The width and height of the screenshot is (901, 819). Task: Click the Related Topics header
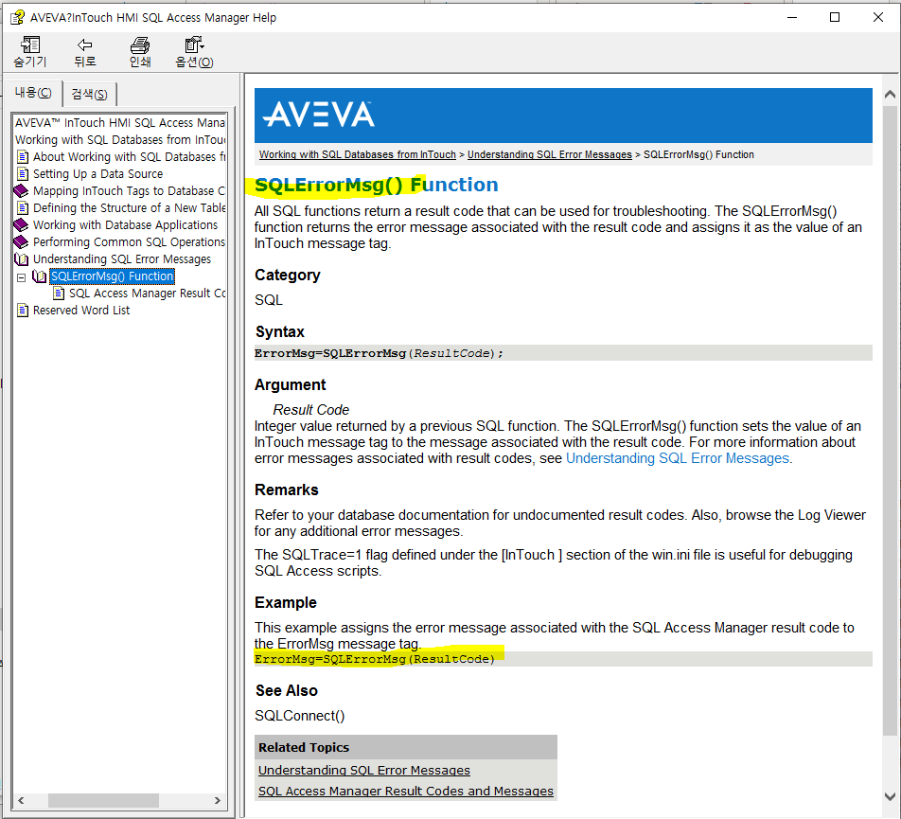(x=406, y=747)
